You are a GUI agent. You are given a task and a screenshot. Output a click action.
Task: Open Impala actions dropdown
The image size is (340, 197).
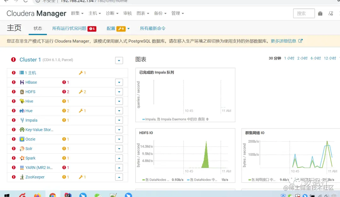pos(119,120)
